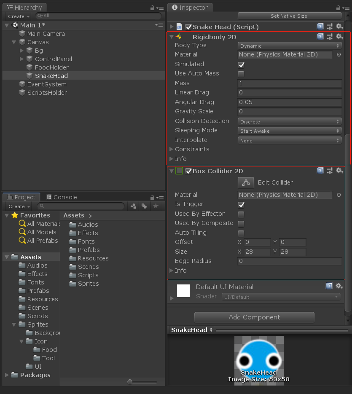Click the Snake Head script C# icon
The width and height of the screenshot is (352, 394).
click(179, 27)
